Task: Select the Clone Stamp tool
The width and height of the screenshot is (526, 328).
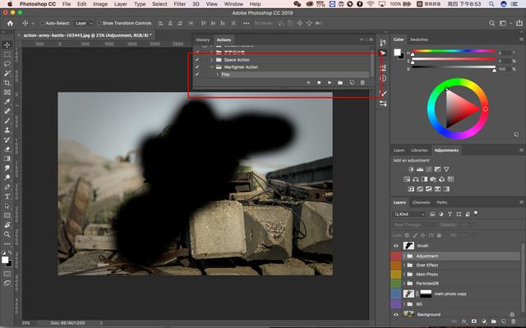Action: click(x=7, y=130)
